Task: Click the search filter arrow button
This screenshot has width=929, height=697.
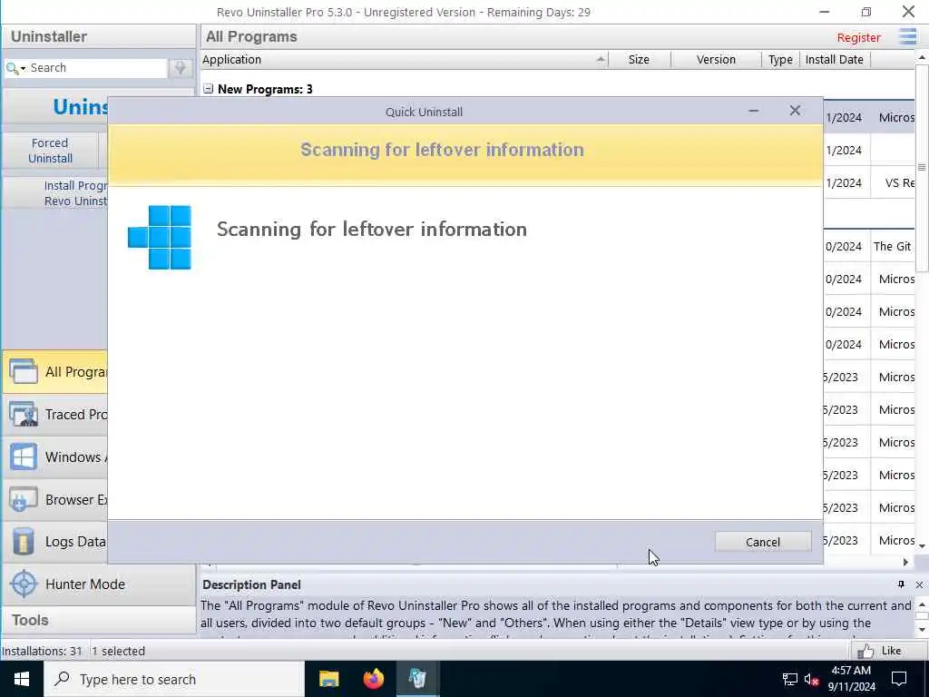Action: pyautogui.click(x=181, y=68)
